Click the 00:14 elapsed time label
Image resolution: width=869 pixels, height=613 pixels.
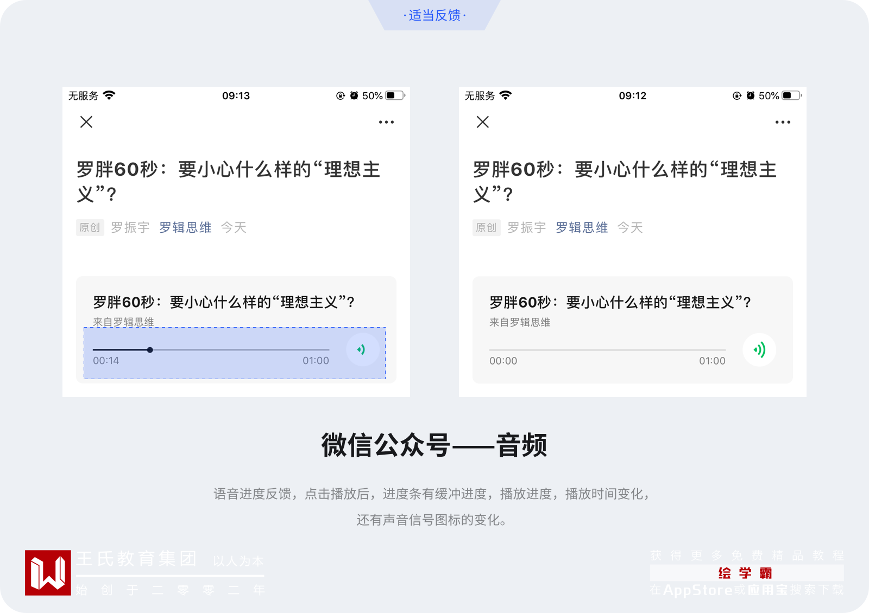click(x=106, y=361)
